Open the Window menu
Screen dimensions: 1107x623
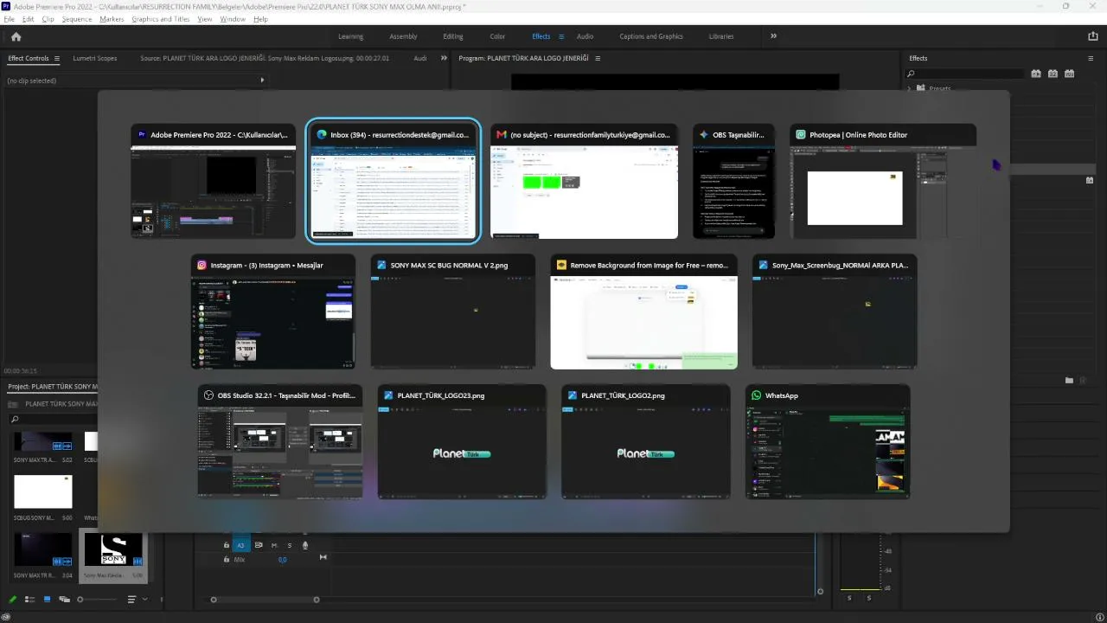(x=233, y=19)
